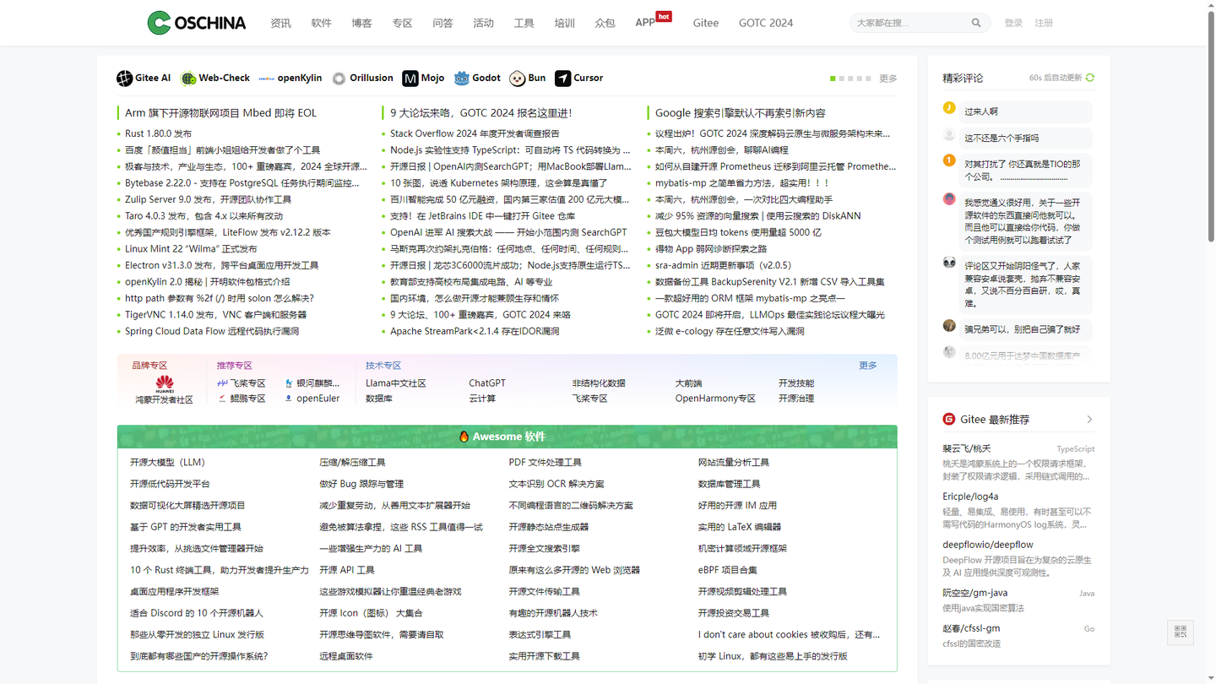Image resolution: width=1216 pixels, height=684 pixels.
Task: Open 非结构化数据 tech zone
Action: (x=599, y=383)
